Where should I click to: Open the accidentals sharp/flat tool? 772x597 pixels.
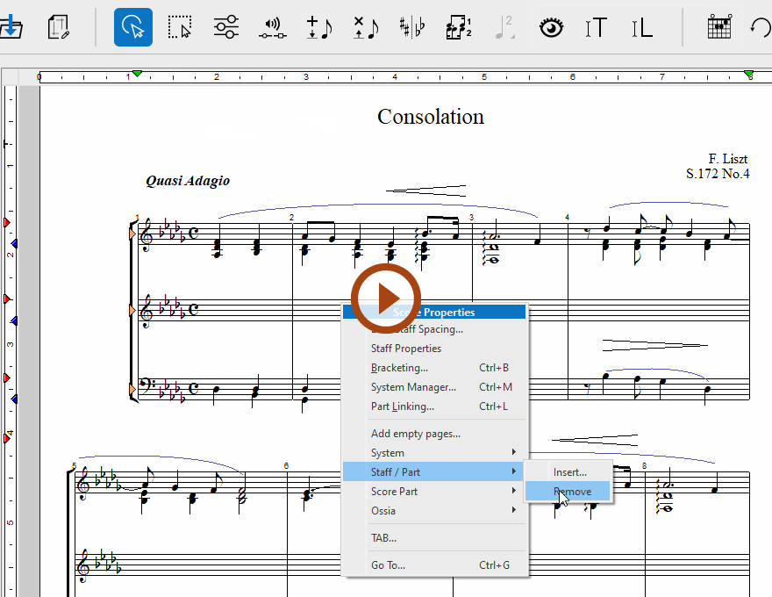(x=412, y=27)
